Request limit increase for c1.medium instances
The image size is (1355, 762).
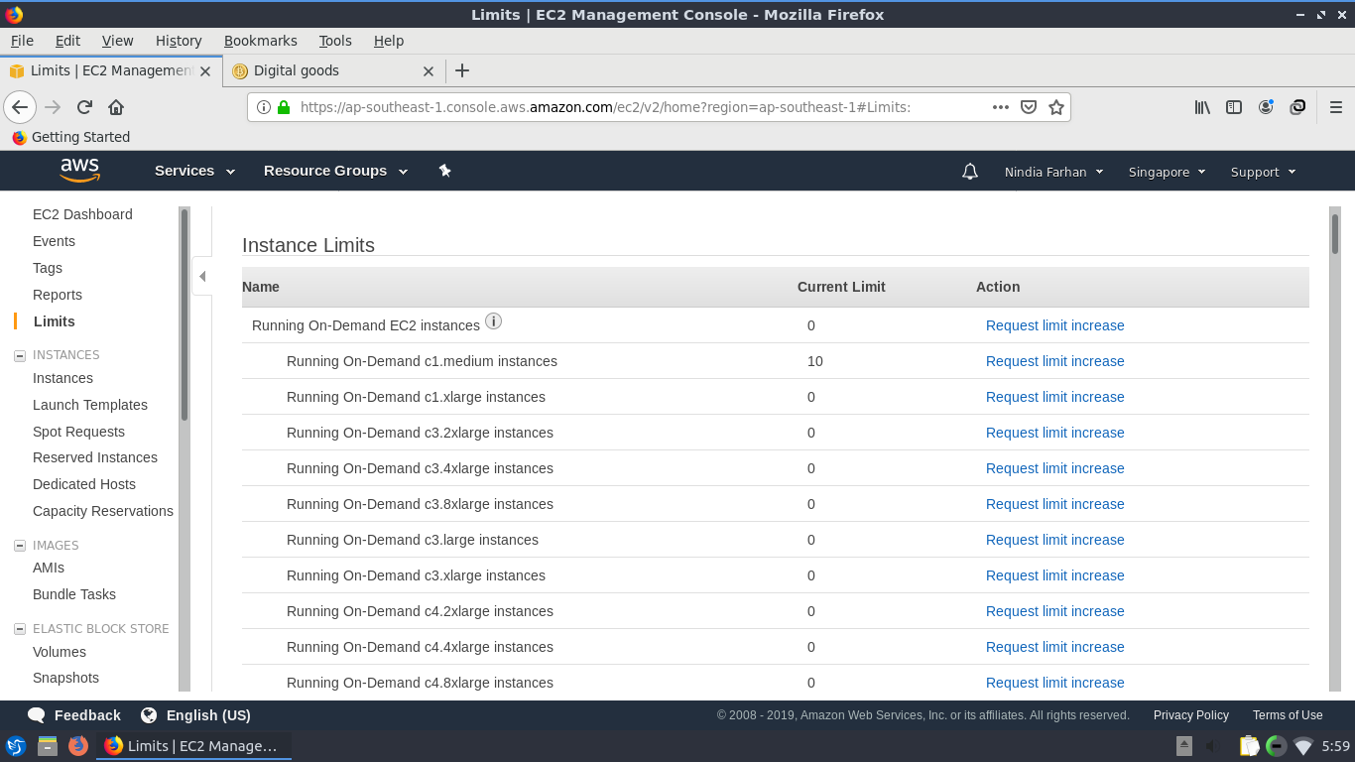point(1054,361)
